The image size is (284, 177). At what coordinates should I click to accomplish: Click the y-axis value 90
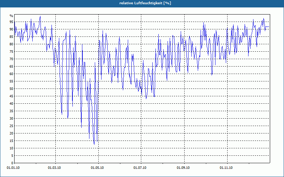[x=11, y=29]
